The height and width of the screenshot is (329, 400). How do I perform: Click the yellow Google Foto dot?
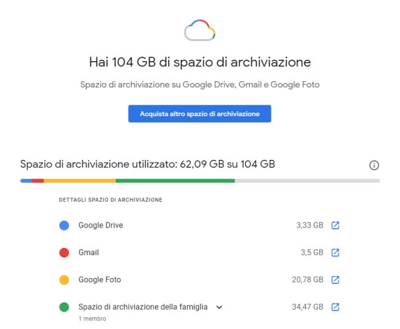tap(64, 280)
